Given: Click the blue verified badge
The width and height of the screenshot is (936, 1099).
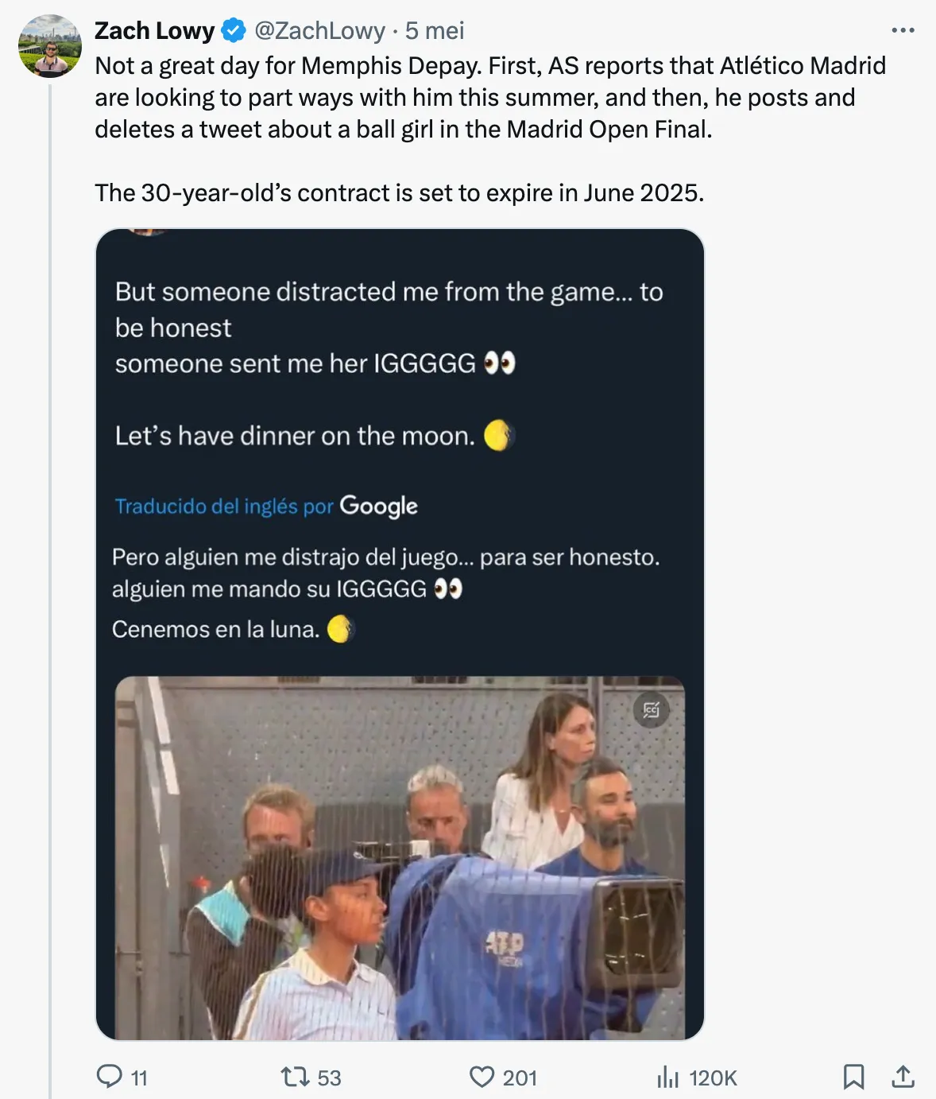Looking at the screenshot, I should coord(234,31).
